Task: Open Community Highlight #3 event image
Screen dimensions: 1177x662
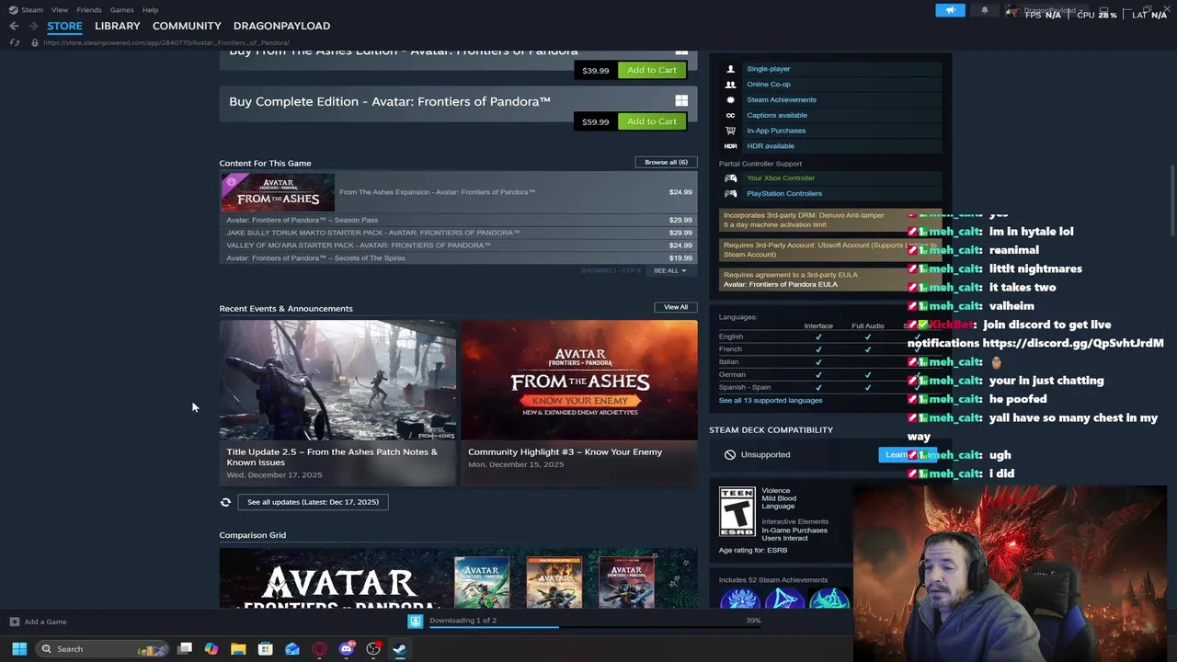Action: tap(579, 380)
